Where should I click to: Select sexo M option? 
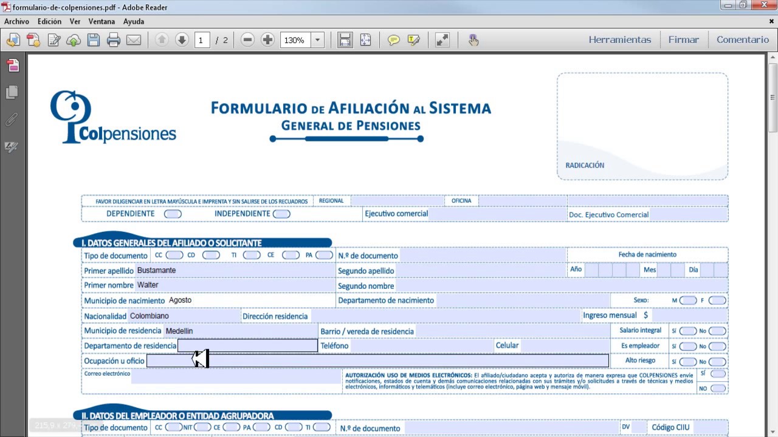pos(688,300)
